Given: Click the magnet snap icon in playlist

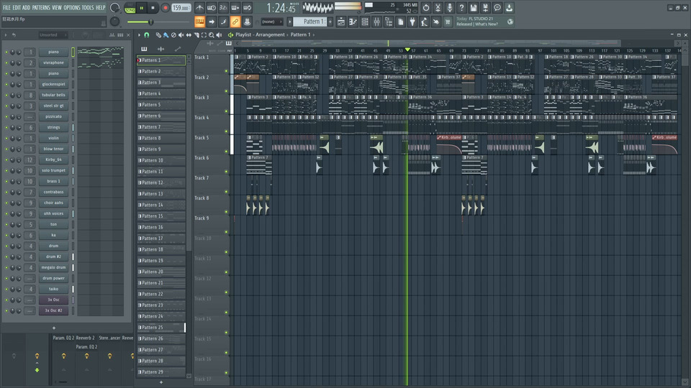Looking at the screenshot, I should click(147, 34).
